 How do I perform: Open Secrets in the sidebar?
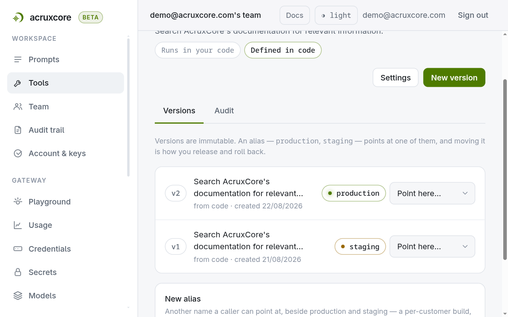(x=65, y=272)
